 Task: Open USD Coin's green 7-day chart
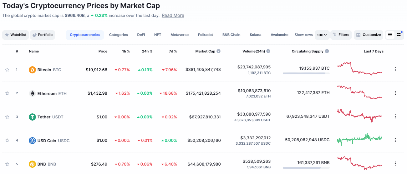point(359,139)
